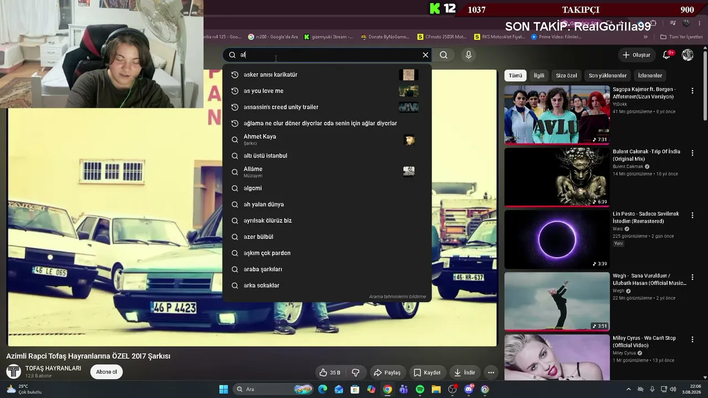This screenshot has width=708, height=398.
Task: Select suggestion 'asker anısı karikatür'
Action: tap(327, 75)
